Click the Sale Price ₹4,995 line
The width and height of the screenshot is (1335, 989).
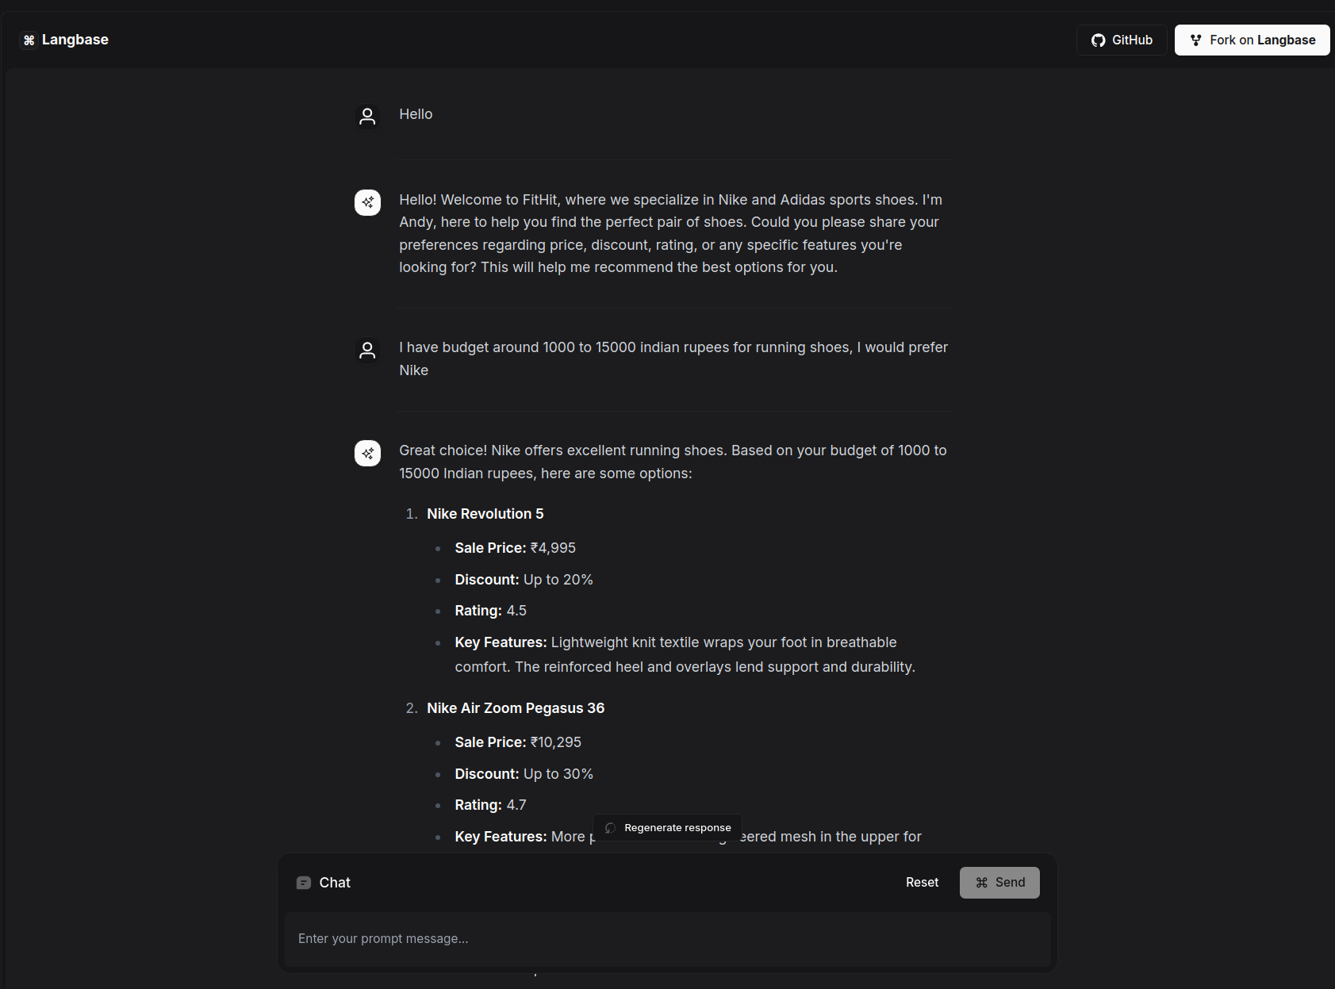[516, 548]
